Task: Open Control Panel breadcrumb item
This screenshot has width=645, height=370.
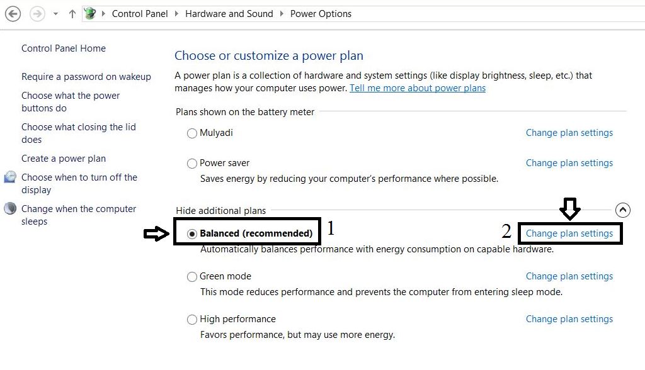Action: [x=140, y=14]
